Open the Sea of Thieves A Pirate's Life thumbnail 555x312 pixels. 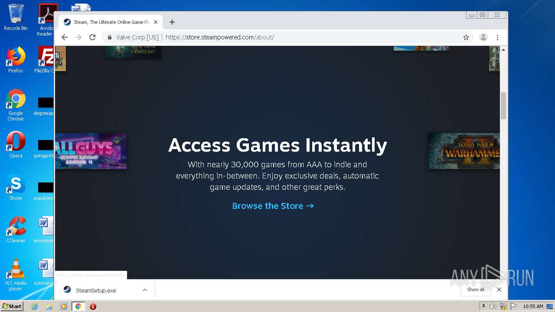coord(133,52)
